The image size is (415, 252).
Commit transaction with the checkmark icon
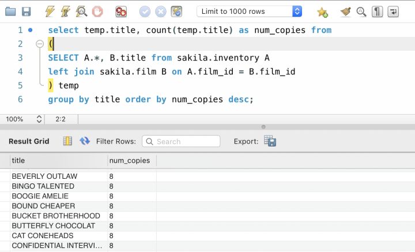point(145,12)
